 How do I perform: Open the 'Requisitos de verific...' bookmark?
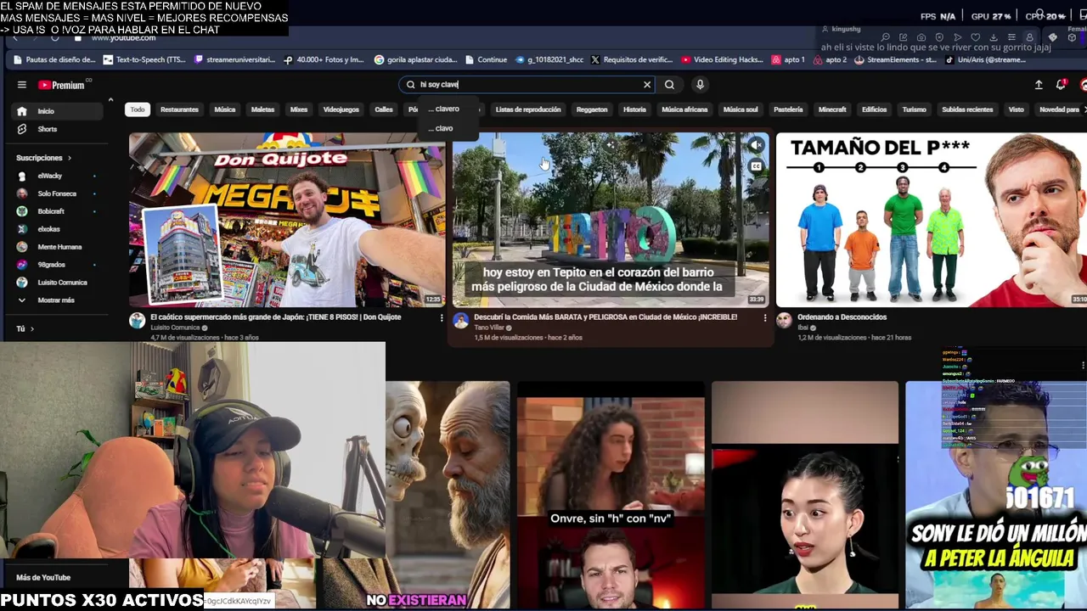pyautogui.click(x=631, y=60)
